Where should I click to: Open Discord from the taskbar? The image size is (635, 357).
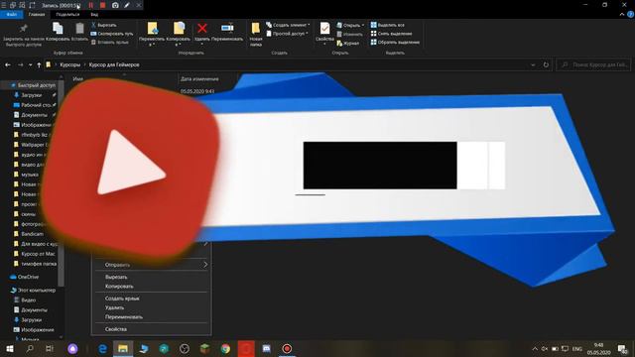tap(267, 348)
